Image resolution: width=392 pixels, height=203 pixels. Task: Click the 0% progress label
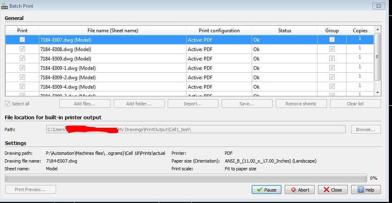[374, 178]
